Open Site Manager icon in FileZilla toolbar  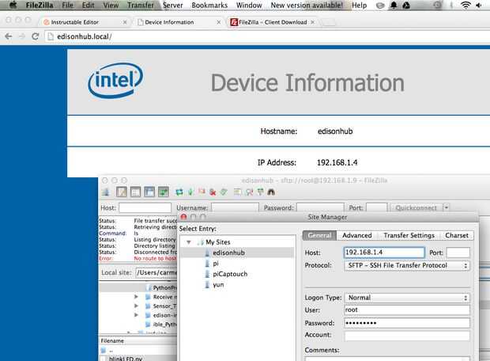click(x=106, y=192)
